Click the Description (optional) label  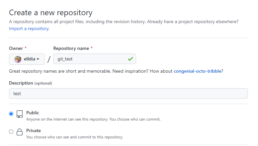31,83
